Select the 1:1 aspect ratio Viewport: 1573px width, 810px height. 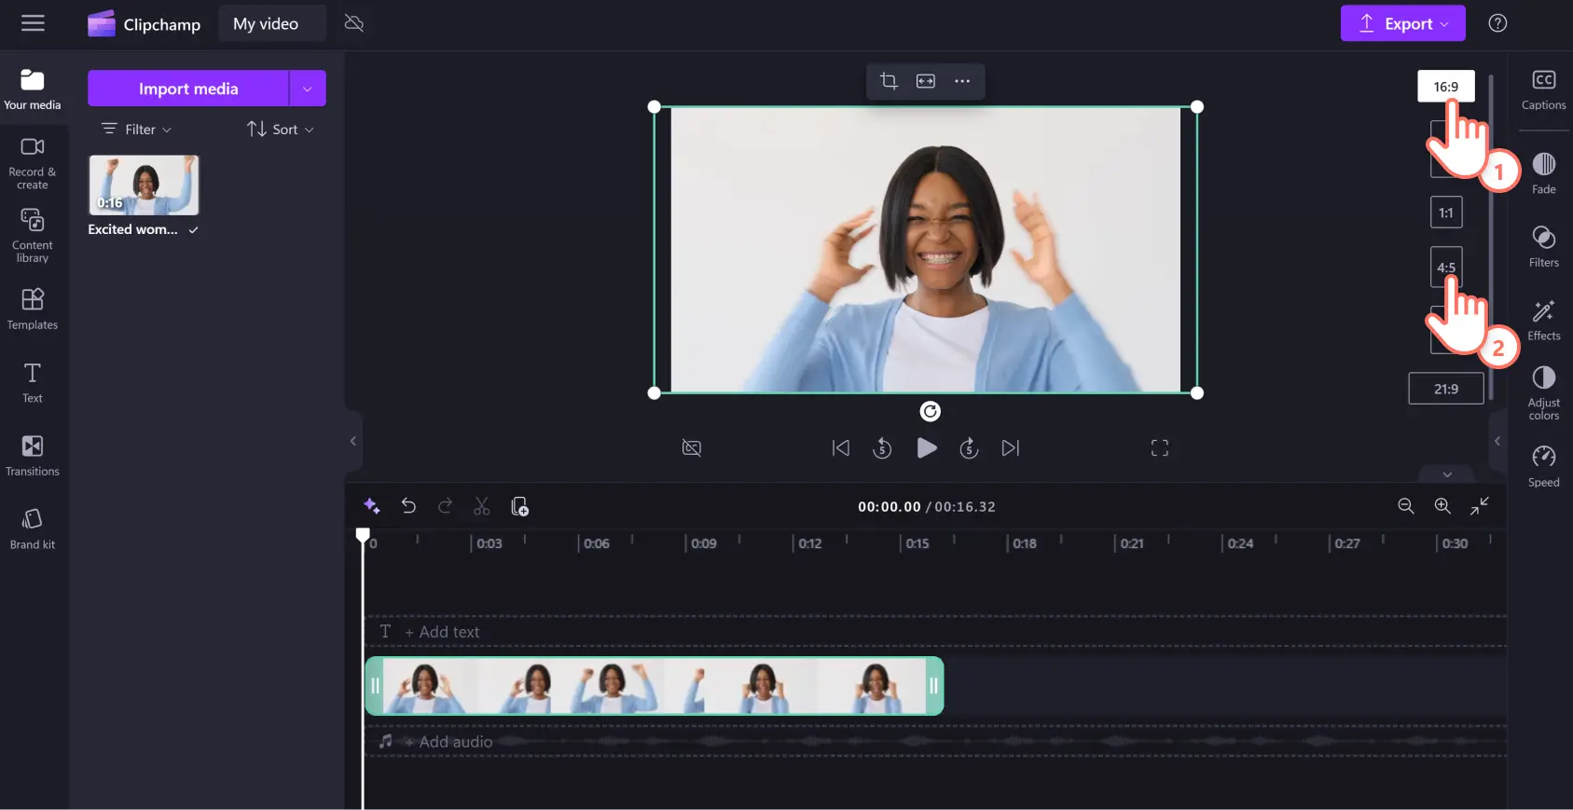pos(1446,213)
